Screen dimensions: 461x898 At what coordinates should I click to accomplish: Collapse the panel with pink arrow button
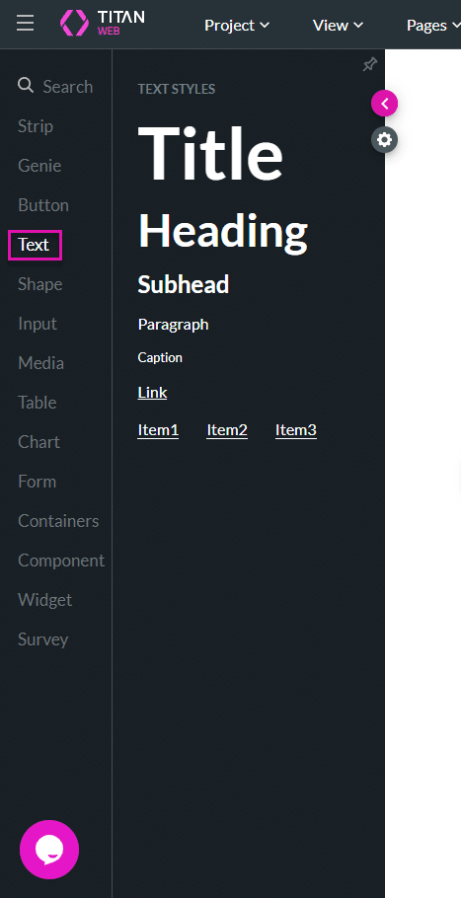(x=384, y=104)
